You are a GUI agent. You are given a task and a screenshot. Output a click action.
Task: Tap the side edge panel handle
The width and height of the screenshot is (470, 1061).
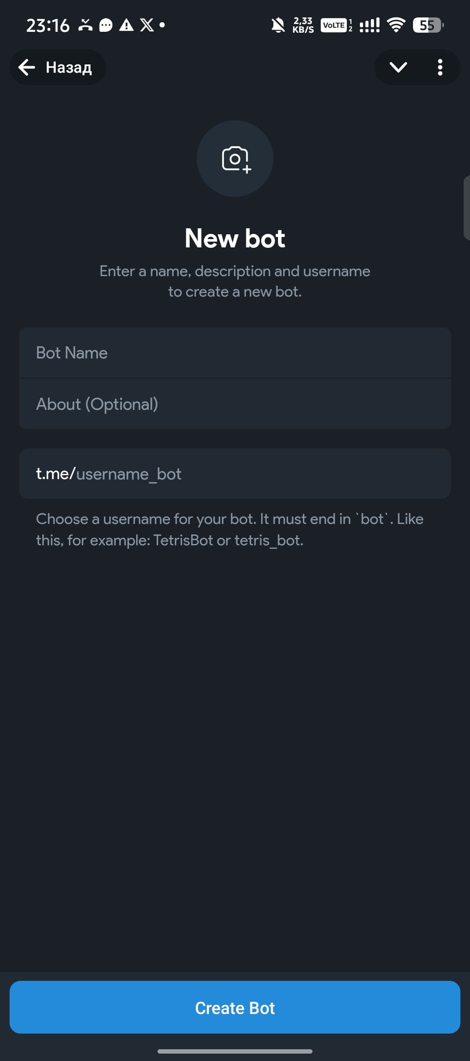point(467,208)
